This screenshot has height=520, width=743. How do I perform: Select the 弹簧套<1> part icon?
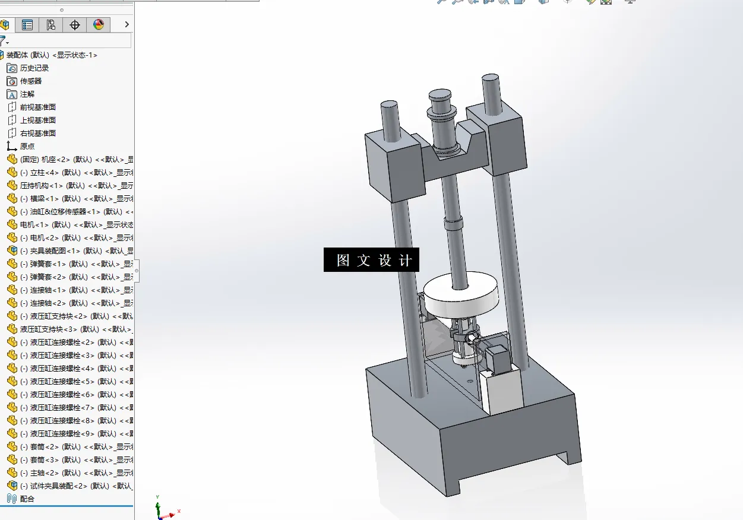[x=12, y=264]
